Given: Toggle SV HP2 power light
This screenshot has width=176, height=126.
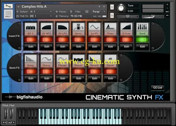Looking at the screenshot, I should tap(46, 40).
